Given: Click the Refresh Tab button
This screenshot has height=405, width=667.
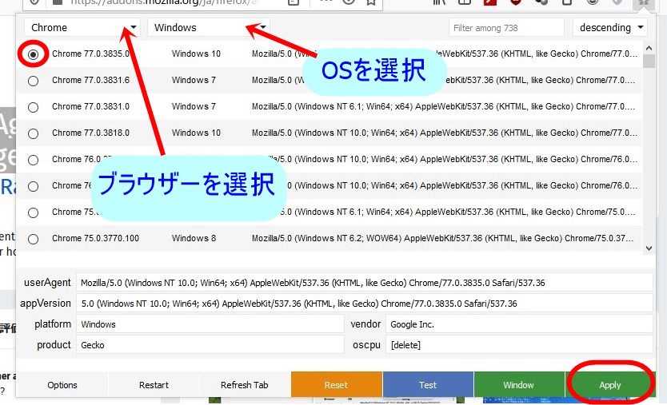Looking at the screenshot, I should [x=245, y=385].
